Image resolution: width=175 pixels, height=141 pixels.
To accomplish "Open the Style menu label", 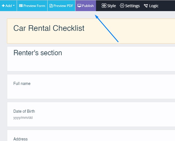I will click(x=112, y=6).
